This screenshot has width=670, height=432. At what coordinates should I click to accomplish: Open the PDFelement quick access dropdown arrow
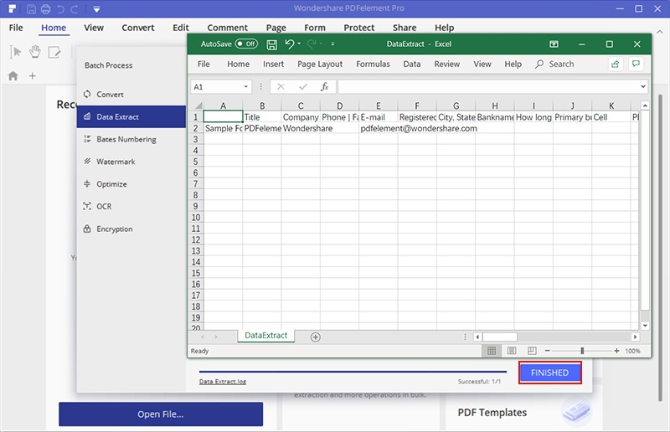[96, 9]
